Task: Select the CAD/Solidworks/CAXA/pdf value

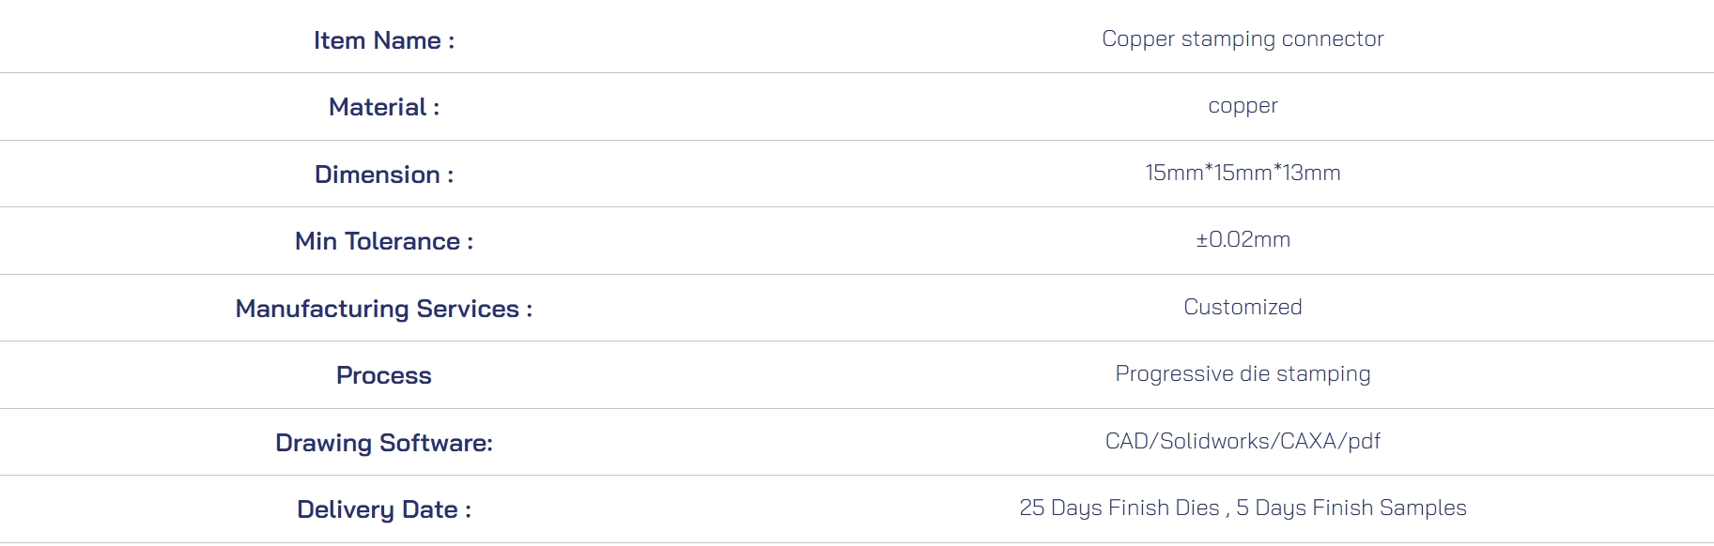Action: click(1243, 441)
